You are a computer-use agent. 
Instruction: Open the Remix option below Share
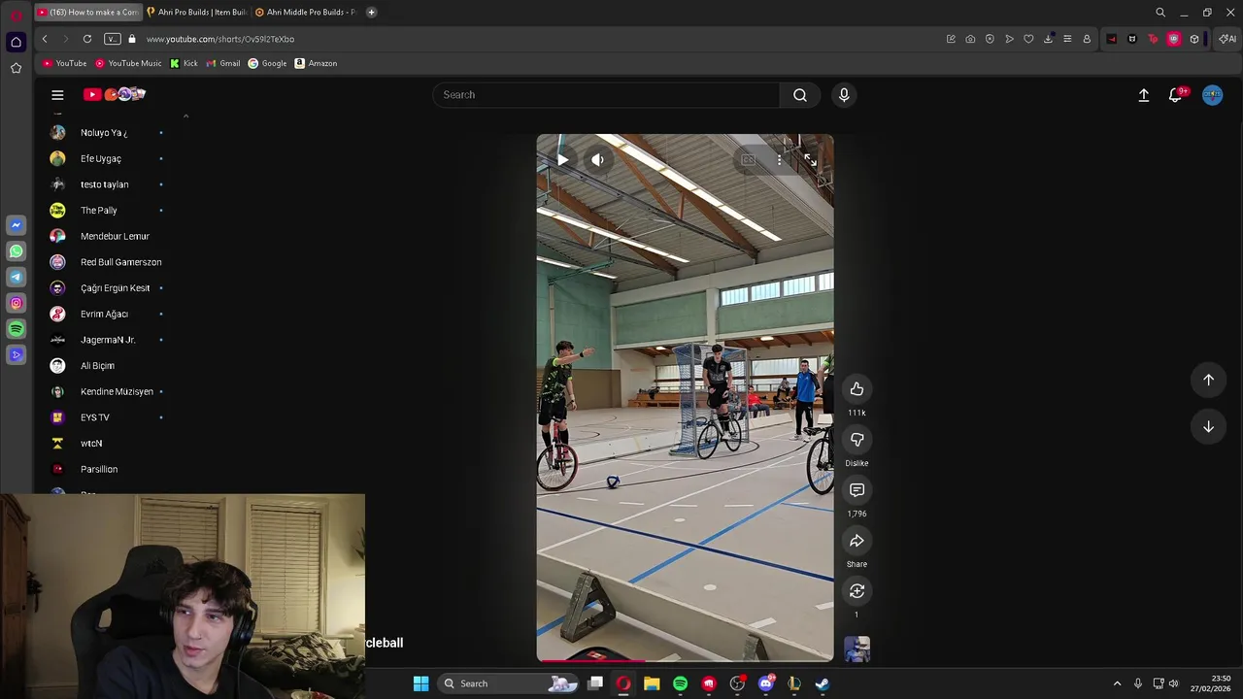coord(857,591)
